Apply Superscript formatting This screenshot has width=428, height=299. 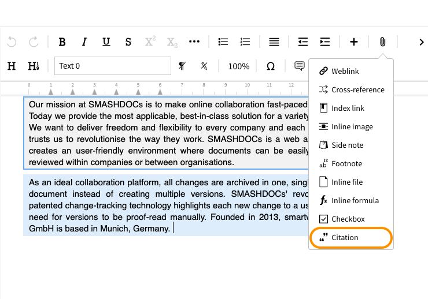point(150,41)
